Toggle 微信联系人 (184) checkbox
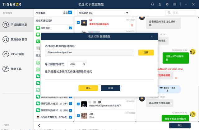This screenshot has width=199, height=130. pos(71,104)
